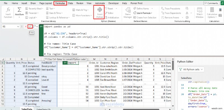Cancel the formula with the red X

click(x=25, y=26)
